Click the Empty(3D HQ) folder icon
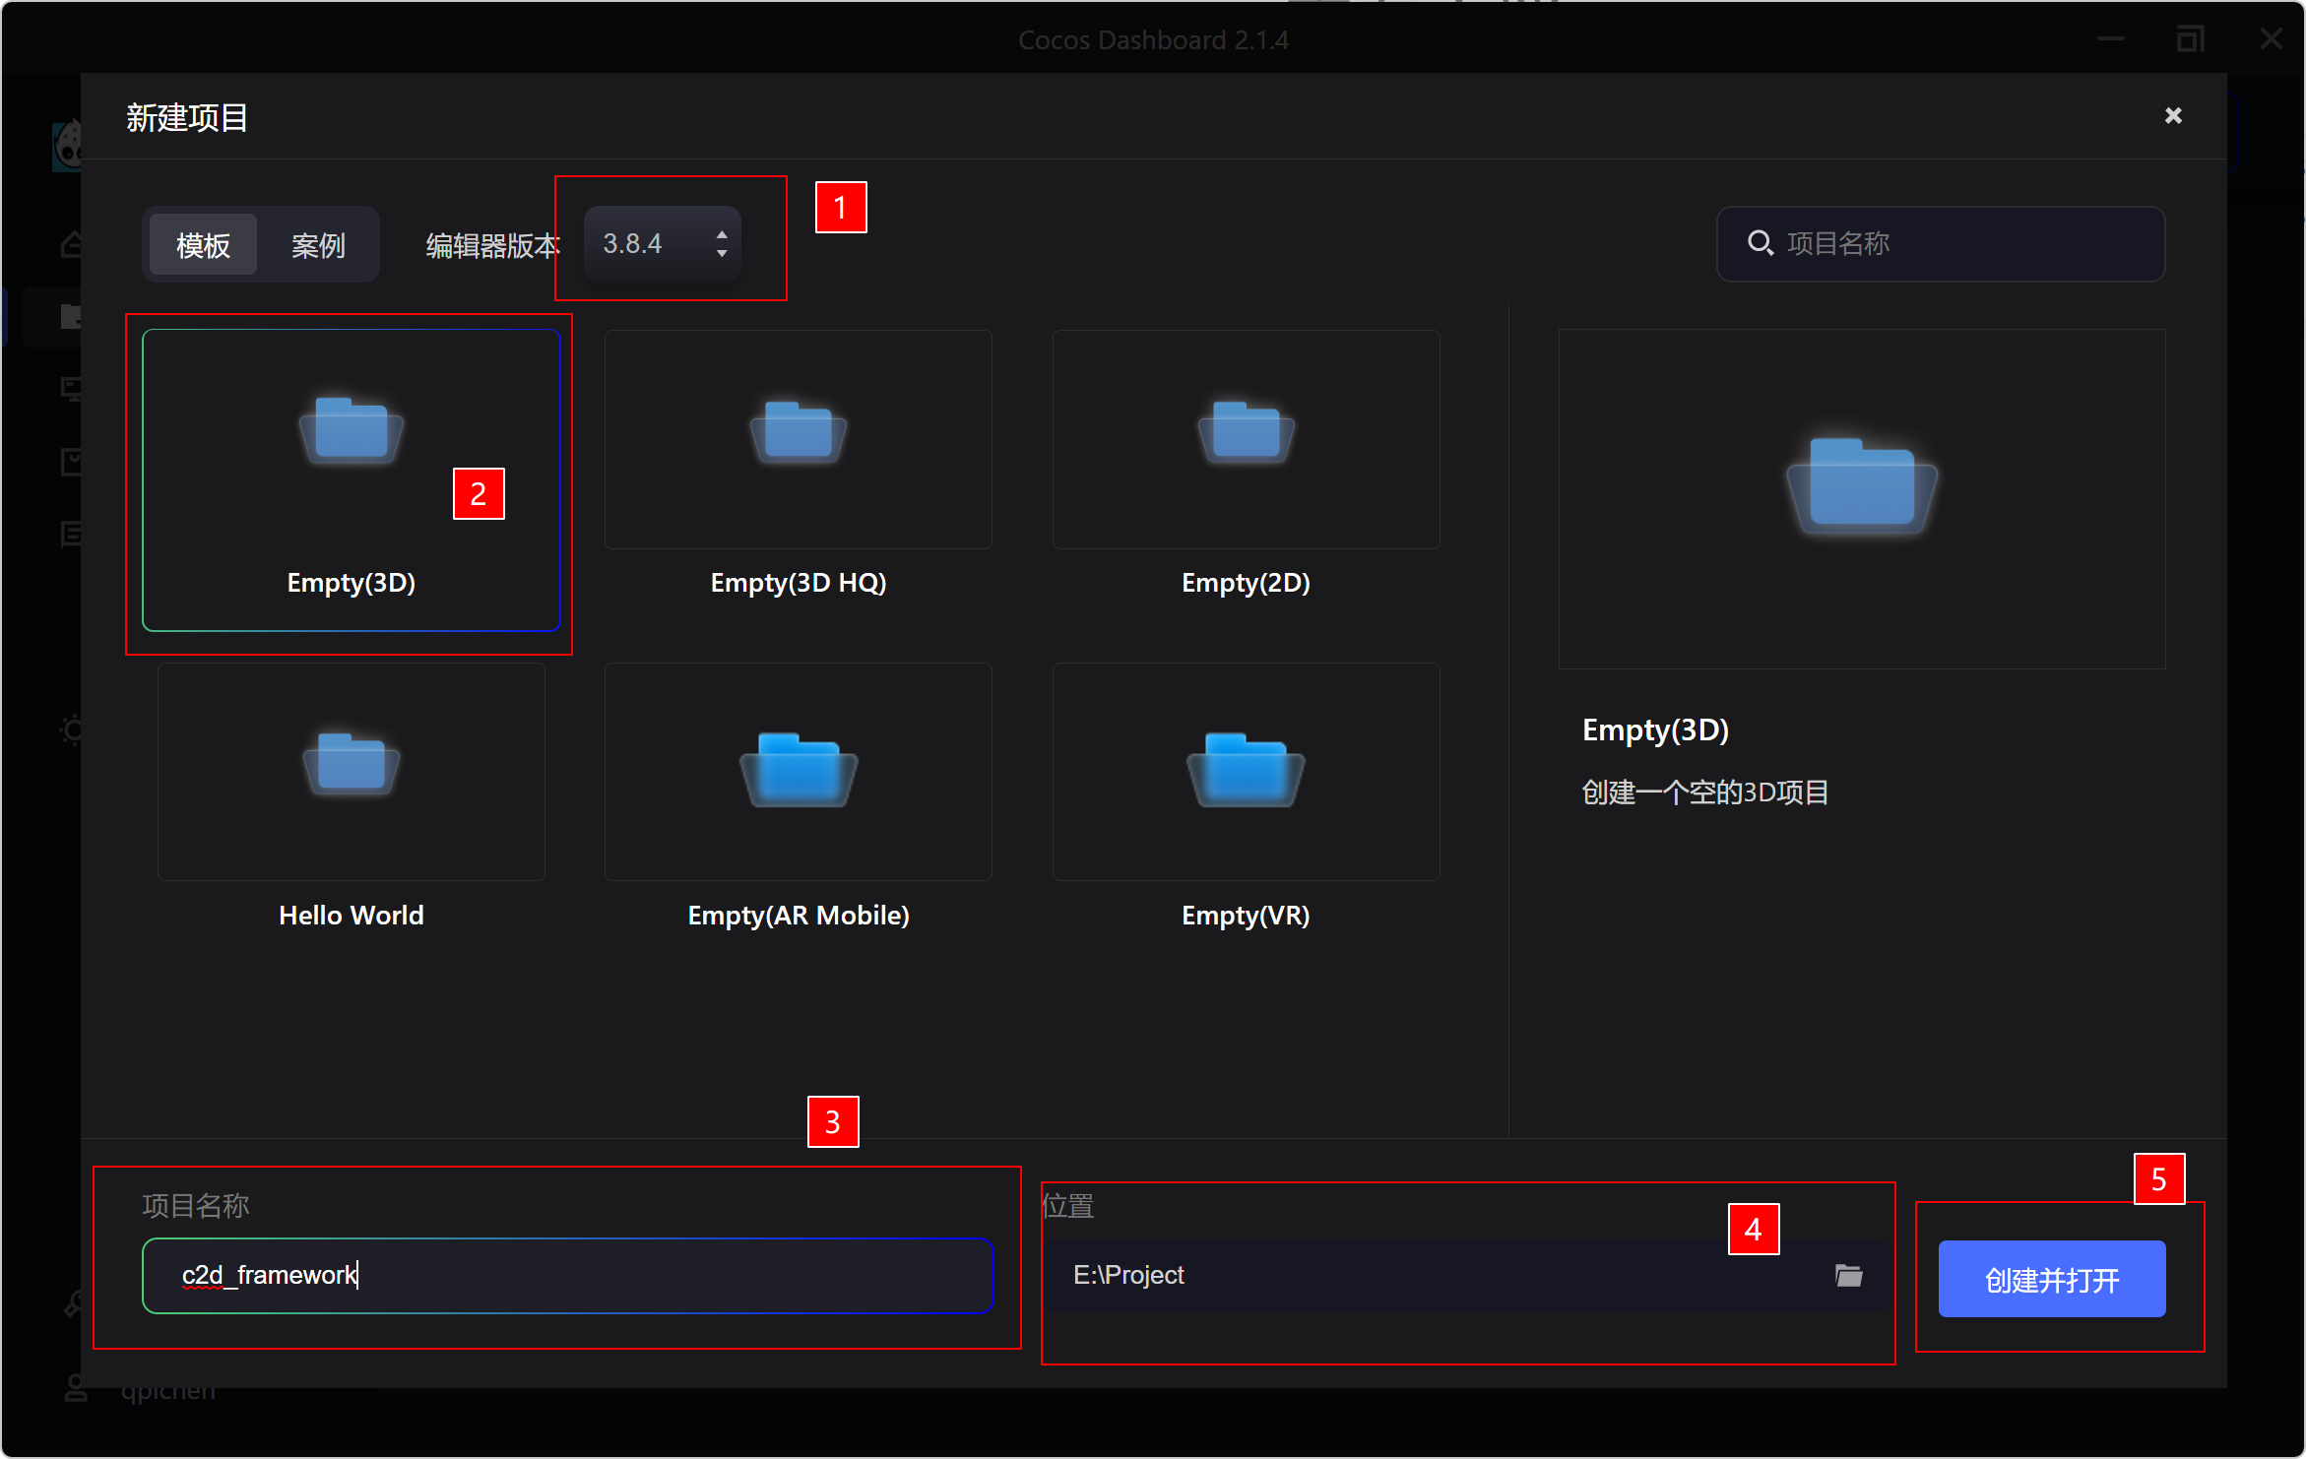 [x=798, y=431]
